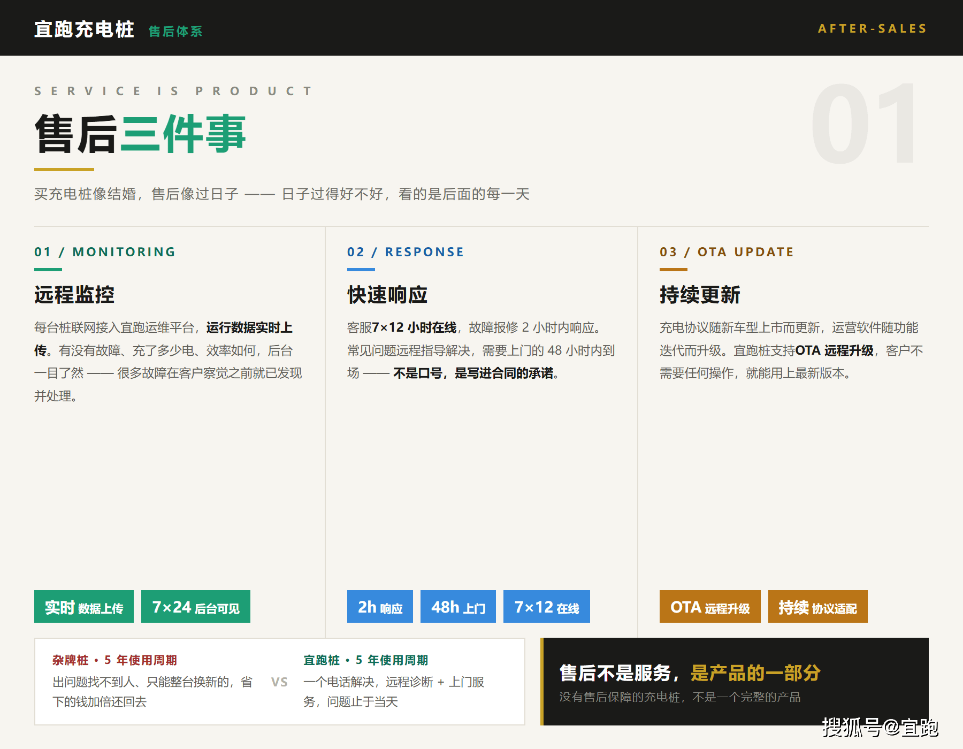The width and height of the screenshot is (963, 749).
Task: Click the 杂牌桩 · 5 年使用周期 label
Action: click(114, 660)
